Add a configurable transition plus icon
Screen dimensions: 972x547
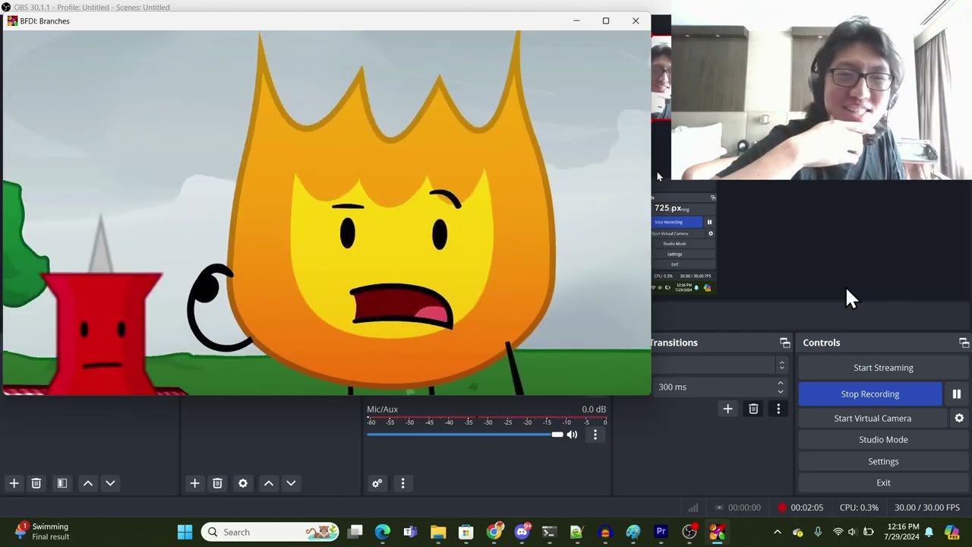coord(727,409)
